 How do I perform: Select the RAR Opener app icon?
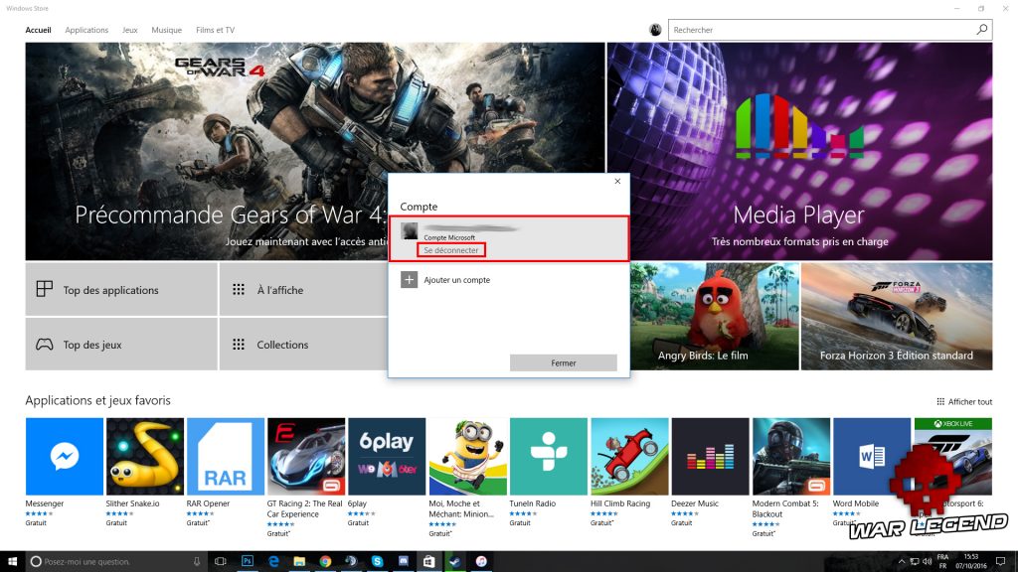(x=226, y=456)
